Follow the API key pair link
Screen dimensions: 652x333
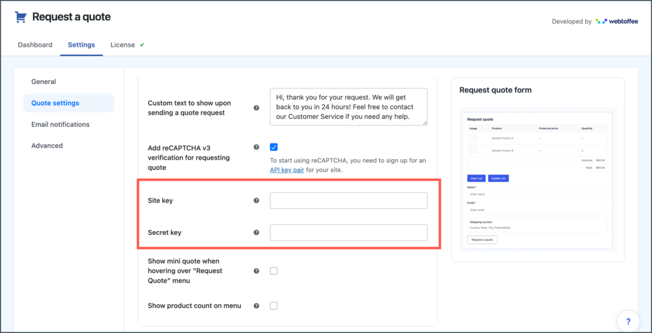click(287, 170)
